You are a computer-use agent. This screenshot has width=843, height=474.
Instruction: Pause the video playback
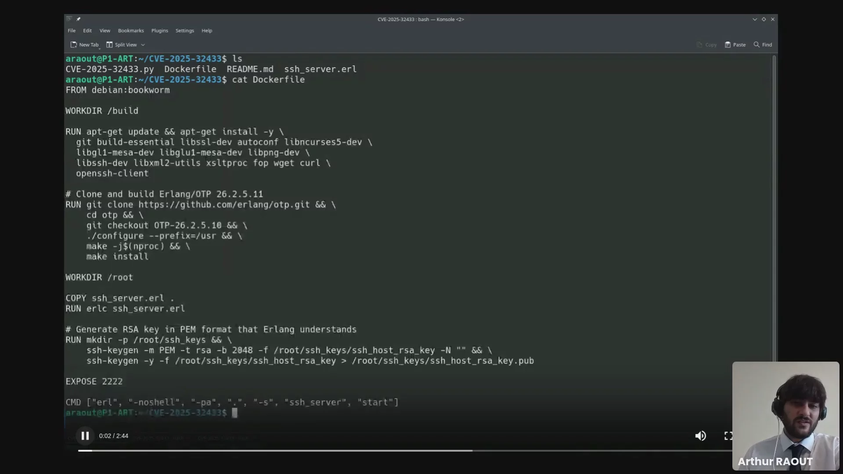(x=85, y=436)
